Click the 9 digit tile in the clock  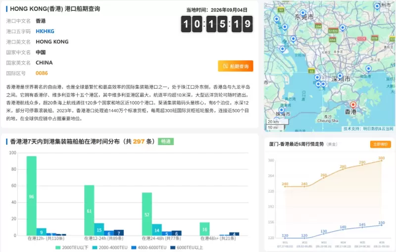pos(247,24)
